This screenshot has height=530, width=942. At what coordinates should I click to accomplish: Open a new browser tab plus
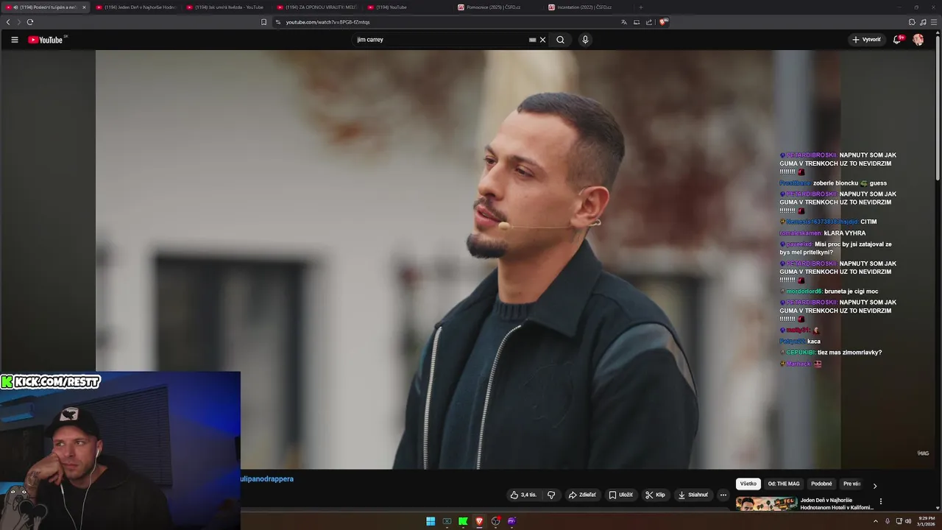pos(640,7)
